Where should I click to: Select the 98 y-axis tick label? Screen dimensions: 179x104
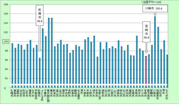click(x=6, y=51)
